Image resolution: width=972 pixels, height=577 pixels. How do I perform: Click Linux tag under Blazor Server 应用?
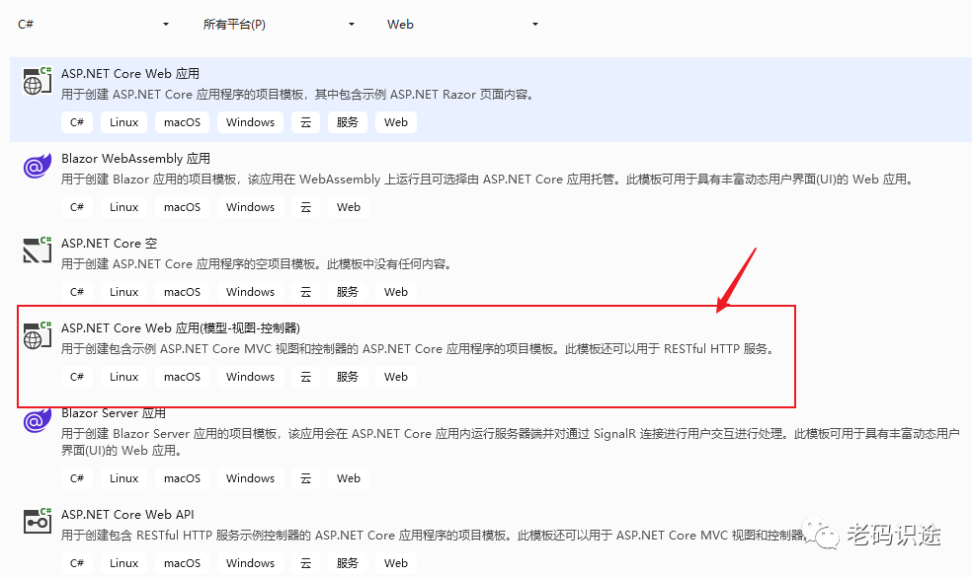click(124, 478)
